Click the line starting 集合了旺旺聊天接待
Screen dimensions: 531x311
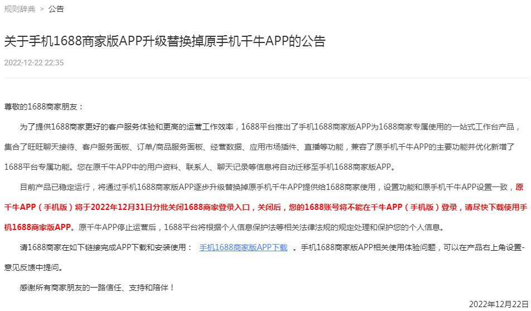pos(259,147)
